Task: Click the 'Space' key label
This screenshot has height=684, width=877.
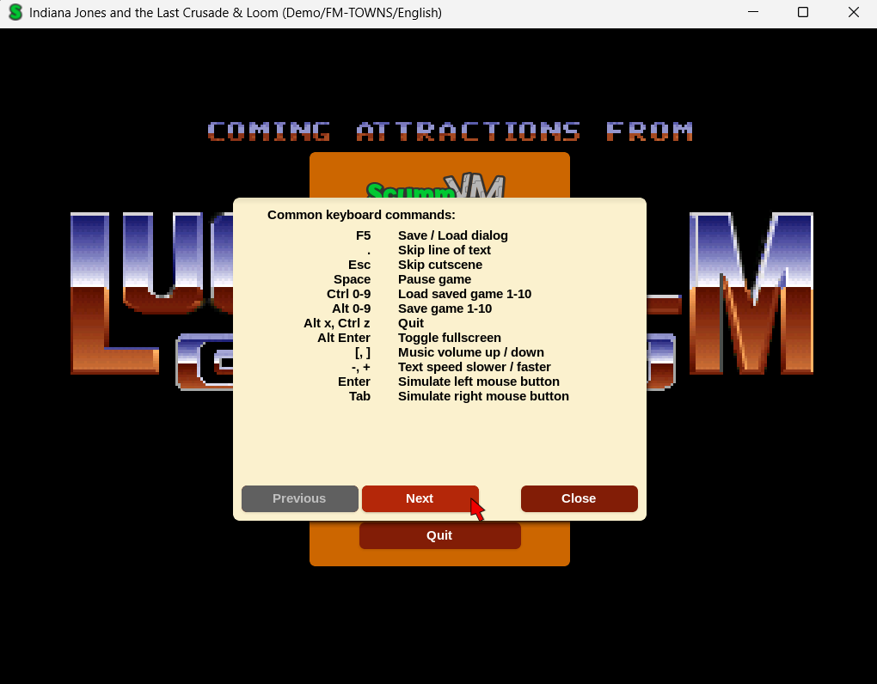Action: (x=352, y=279)
